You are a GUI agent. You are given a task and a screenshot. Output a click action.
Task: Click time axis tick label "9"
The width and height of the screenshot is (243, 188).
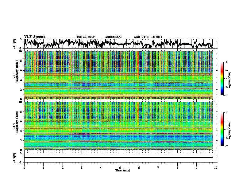click(196, 168)
